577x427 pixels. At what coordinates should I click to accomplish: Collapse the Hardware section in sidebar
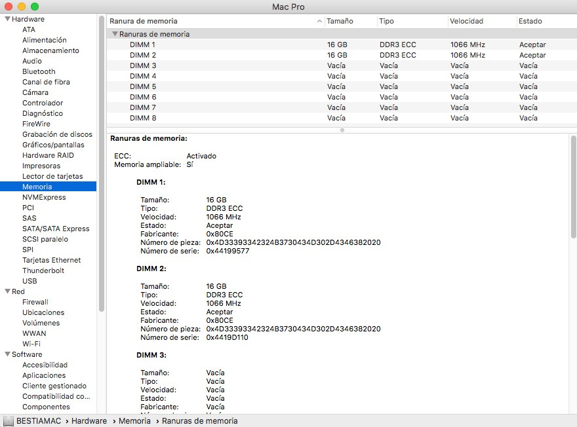(7, 19)
